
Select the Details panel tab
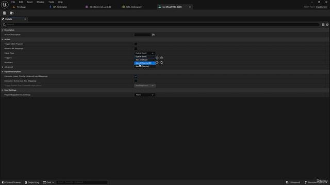click(x=9, y=19)
